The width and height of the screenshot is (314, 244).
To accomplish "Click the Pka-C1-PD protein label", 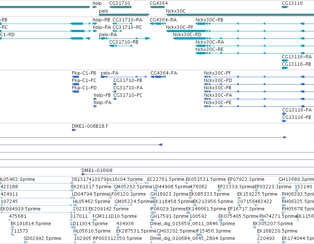I will (x=84, y=88).
